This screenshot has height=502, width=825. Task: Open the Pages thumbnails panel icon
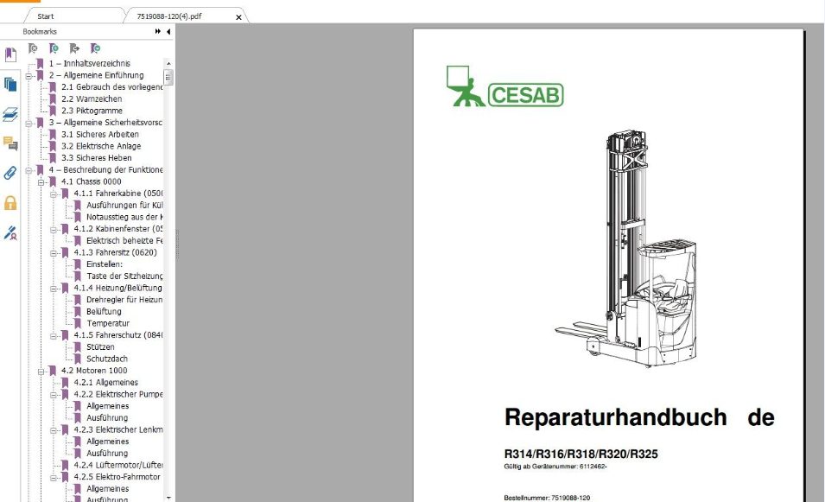pyautogui.click(x=10, y=84)
